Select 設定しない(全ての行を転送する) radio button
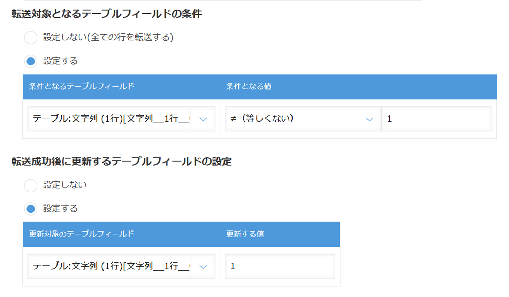This screenshot has width=509, height=297. pyautogui.click(x=31, y=38)
